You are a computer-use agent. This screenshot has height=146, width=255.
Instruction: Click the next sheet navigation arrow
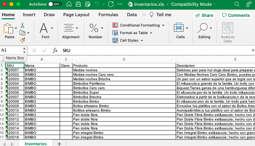(x=12, y=144)
